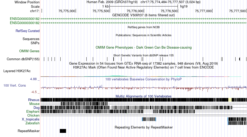Open the OMIM Genes track label
Image resolution: width=247 pixels, height=137 pixels.
coord(29,51)
